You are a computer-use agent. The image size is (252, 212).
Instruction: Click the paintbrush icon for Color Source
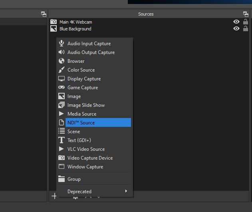pyautogui.click(x=62, y=70)
